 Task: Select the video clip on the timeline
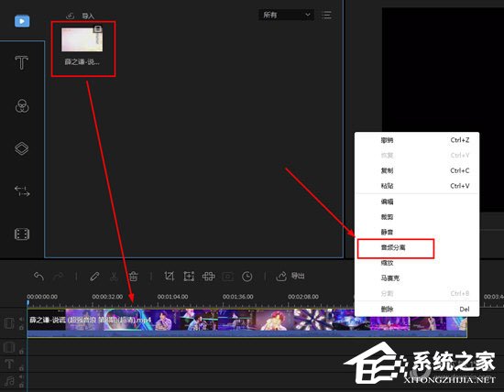(247, 323)
